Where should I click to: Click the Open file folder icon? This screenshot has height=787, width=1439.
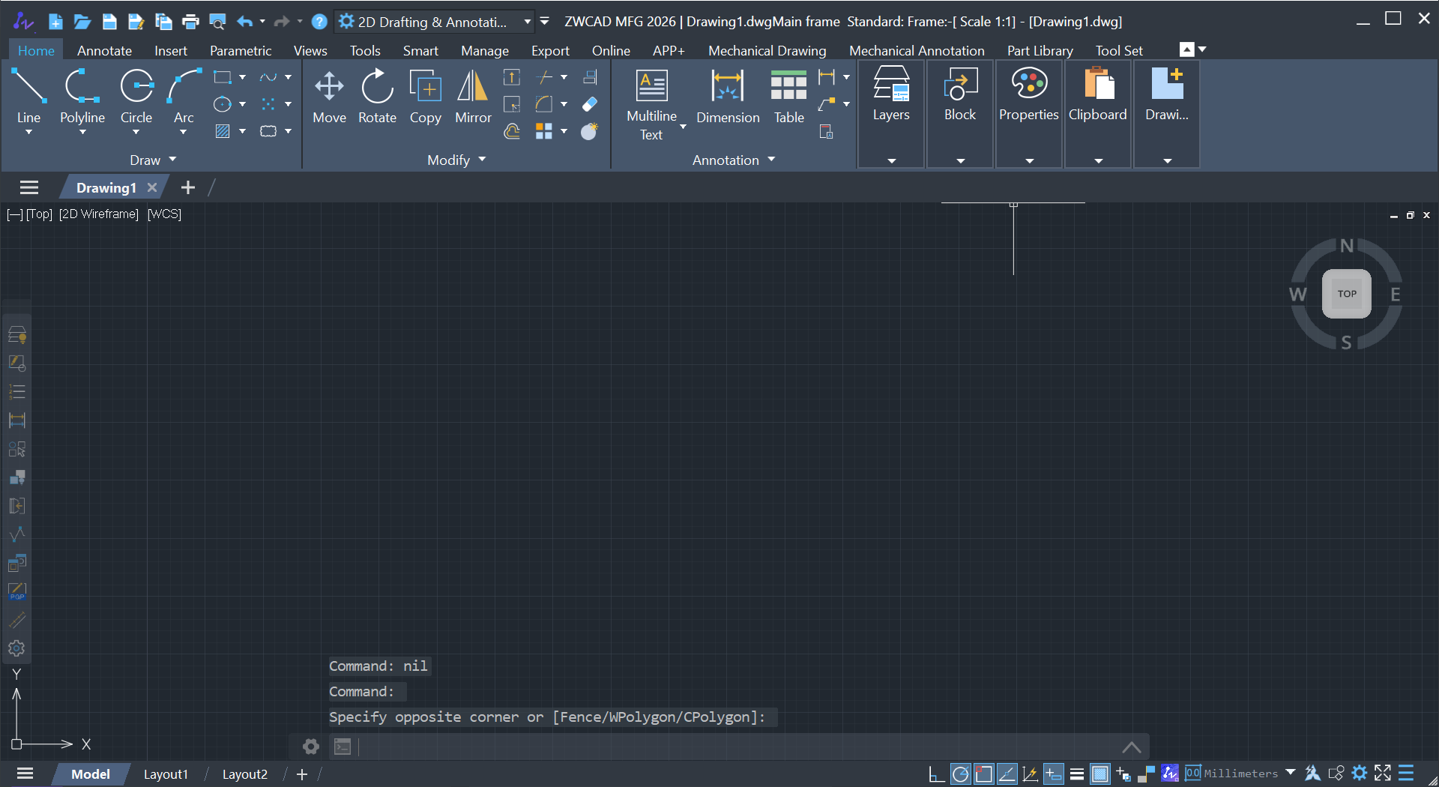(82, 22)
